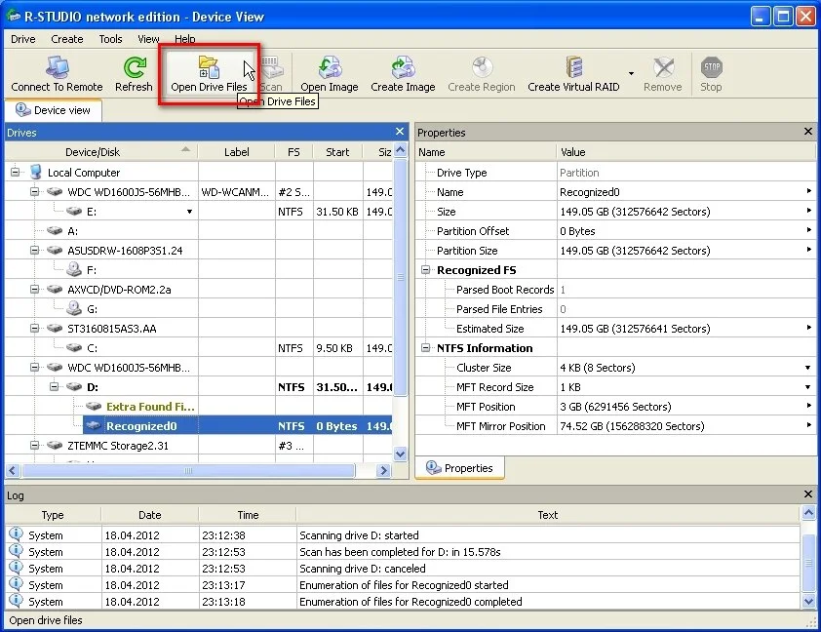The height and width of the screenshot is (632, 821).
Task: Click the Create Region toolbar icon
Action: click(481, 68)
